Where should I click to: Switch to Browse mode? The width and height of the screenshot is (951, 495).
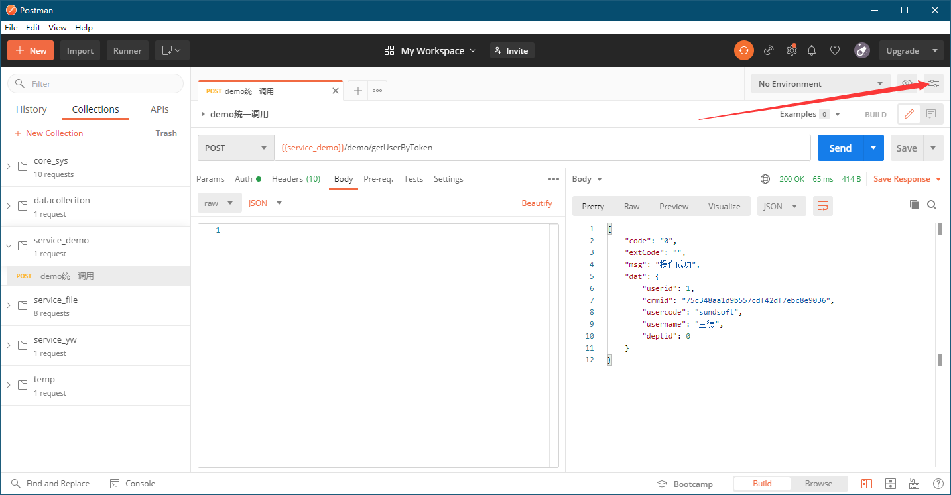[x=818, y=484]
